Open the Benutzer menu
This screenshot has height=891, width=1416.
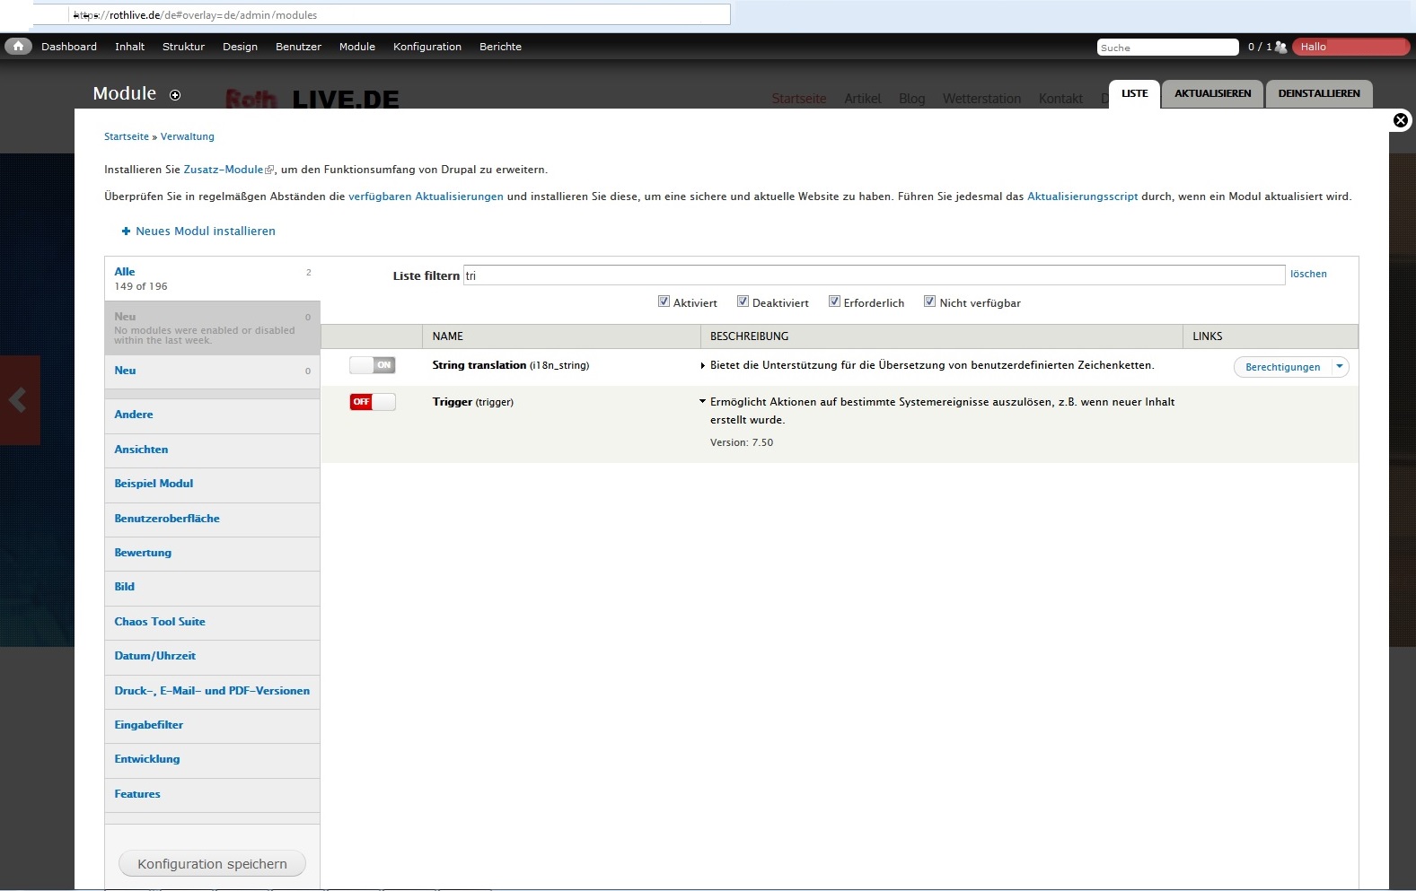pyautogui.click(x=298, y=47)
